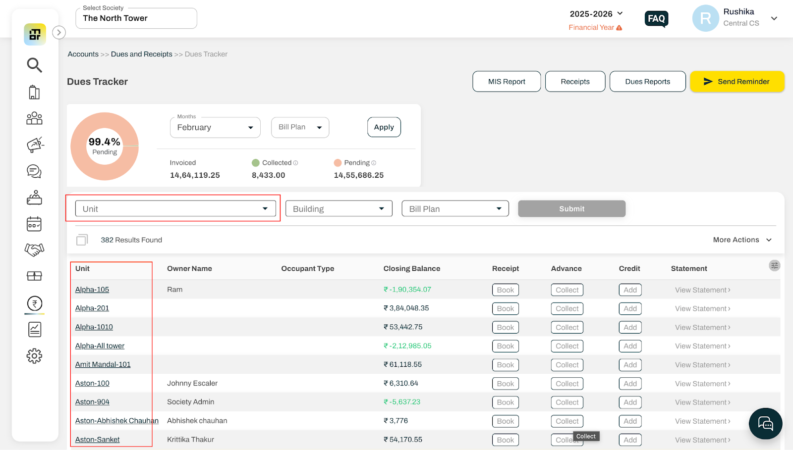
Task: Click Book for Aston-Sanket
Action: click(x=506, y=440)
